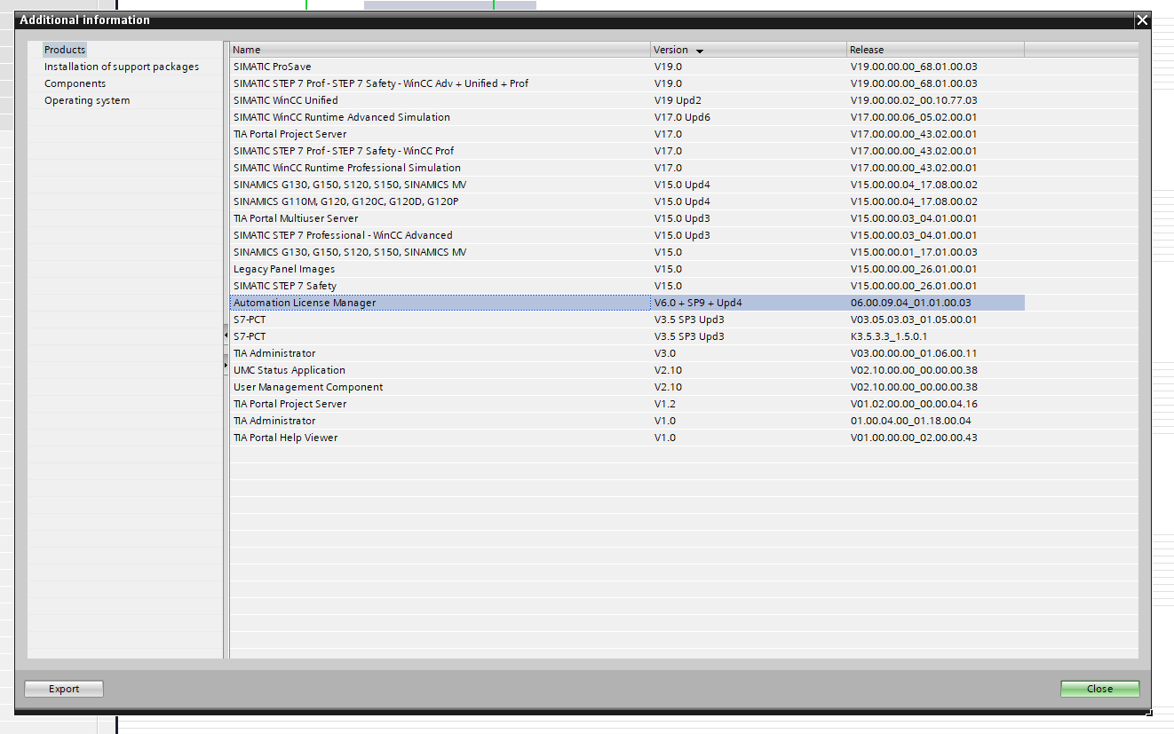This screenshot has height=734, width=1174.
Task: Click release value V01.02.00.00_00.00.04.16
Action: point(914,404)
